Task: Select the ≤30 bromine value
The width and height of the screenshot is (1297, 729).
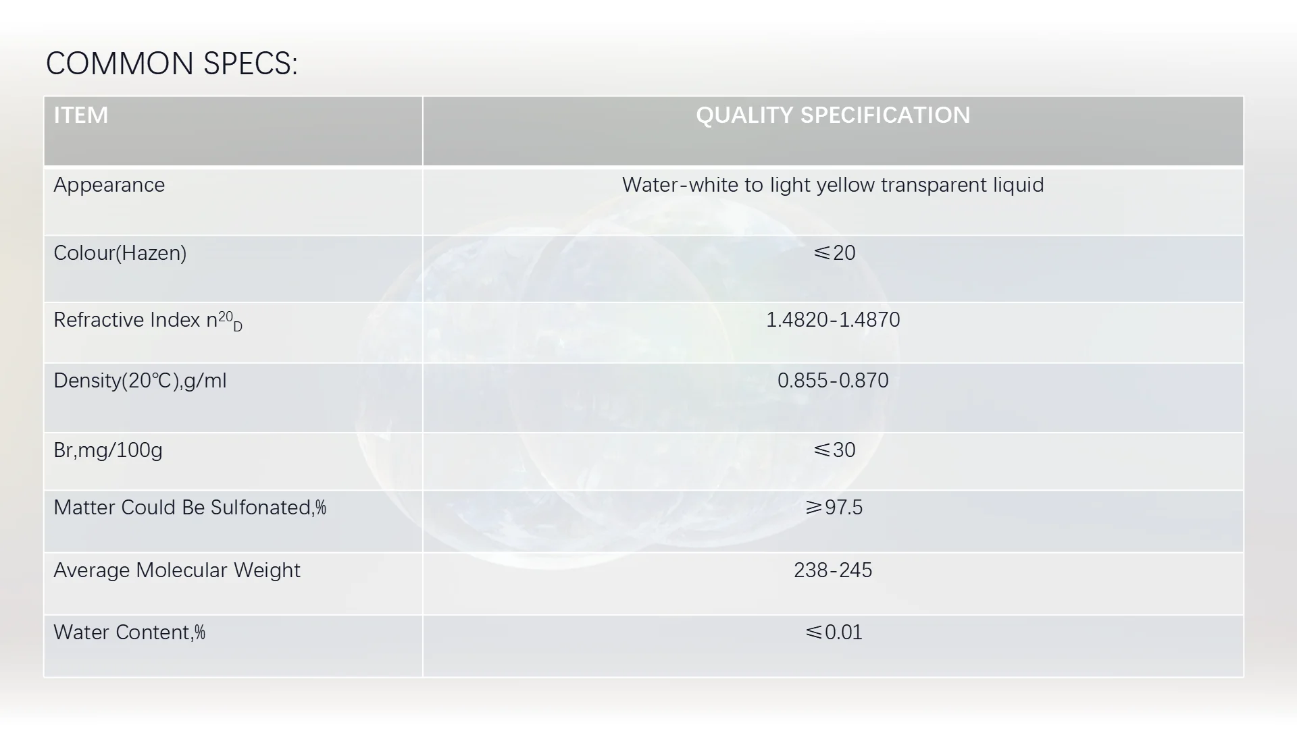Action: (834, 450)
